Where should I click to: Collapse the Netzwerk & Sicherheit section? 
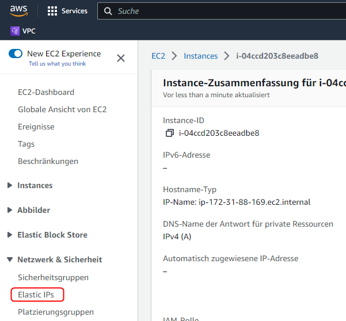click(x=10, y=259)
